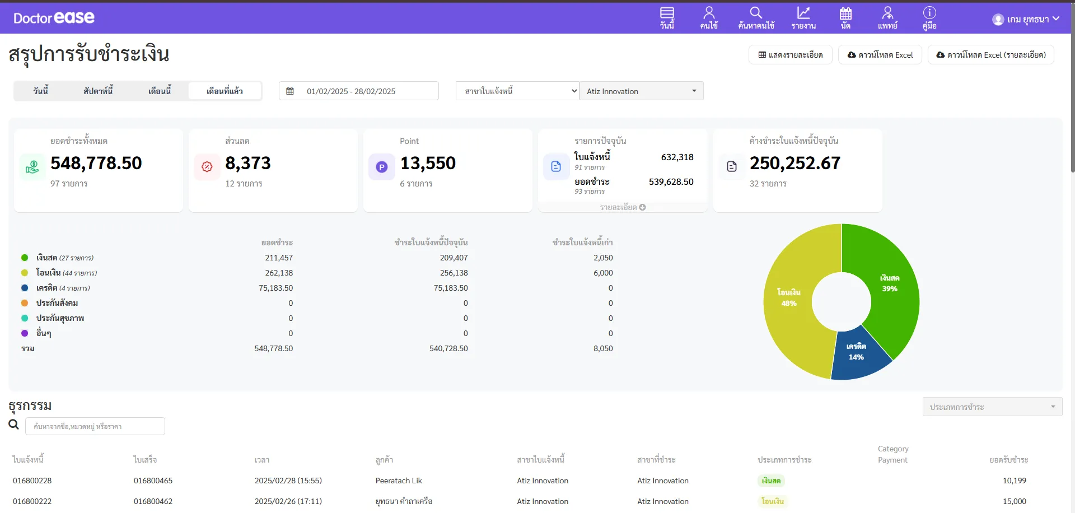The height and width of the screenshot is (513, 1075).
Task: Click the Download Excel button
Action: tap(880, 55)
